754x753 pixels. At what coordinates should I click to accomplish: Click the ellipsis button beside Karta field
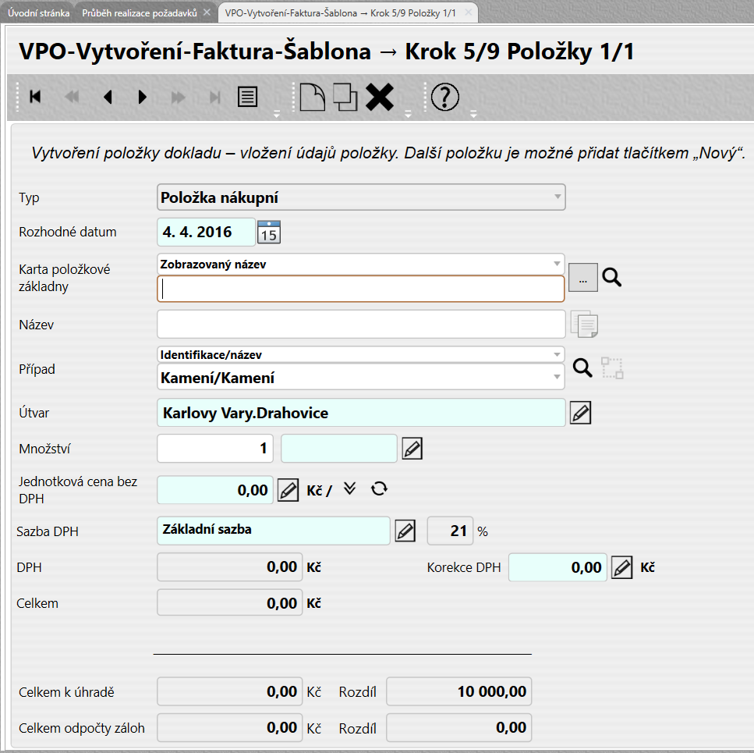pos(582,278)
